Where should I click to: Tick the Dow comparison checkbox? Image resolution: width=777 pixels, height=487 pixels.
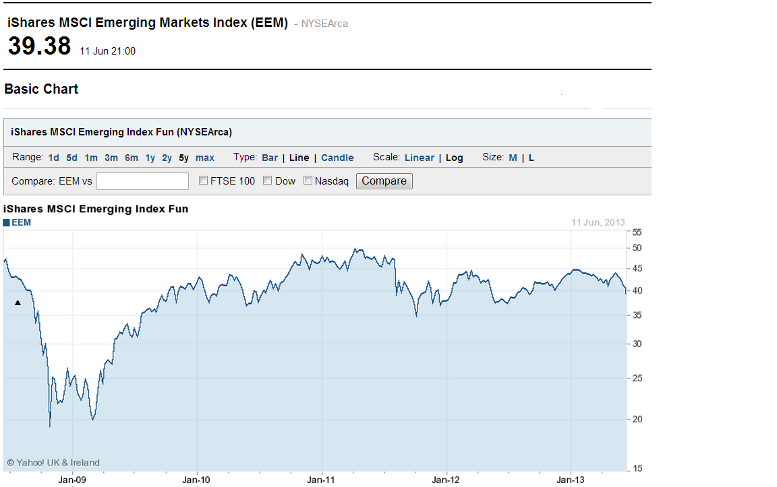(x=268, y=181)
